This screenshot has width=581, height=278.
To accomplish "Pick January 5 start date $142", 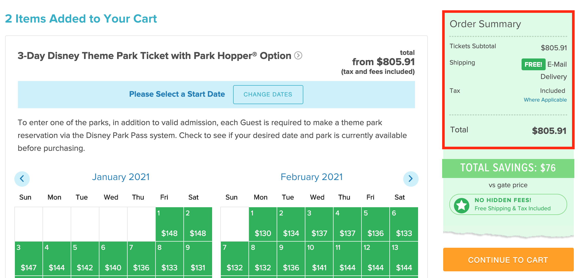I will [x=85, y=259].
